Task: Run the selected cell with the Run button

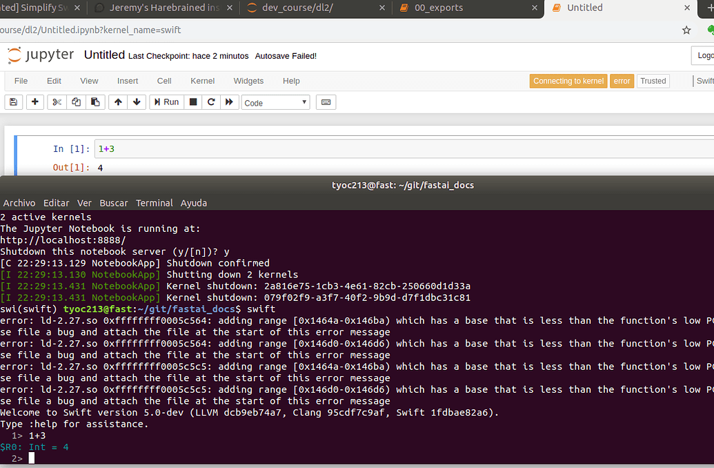Action: click(x=166, y=101)
